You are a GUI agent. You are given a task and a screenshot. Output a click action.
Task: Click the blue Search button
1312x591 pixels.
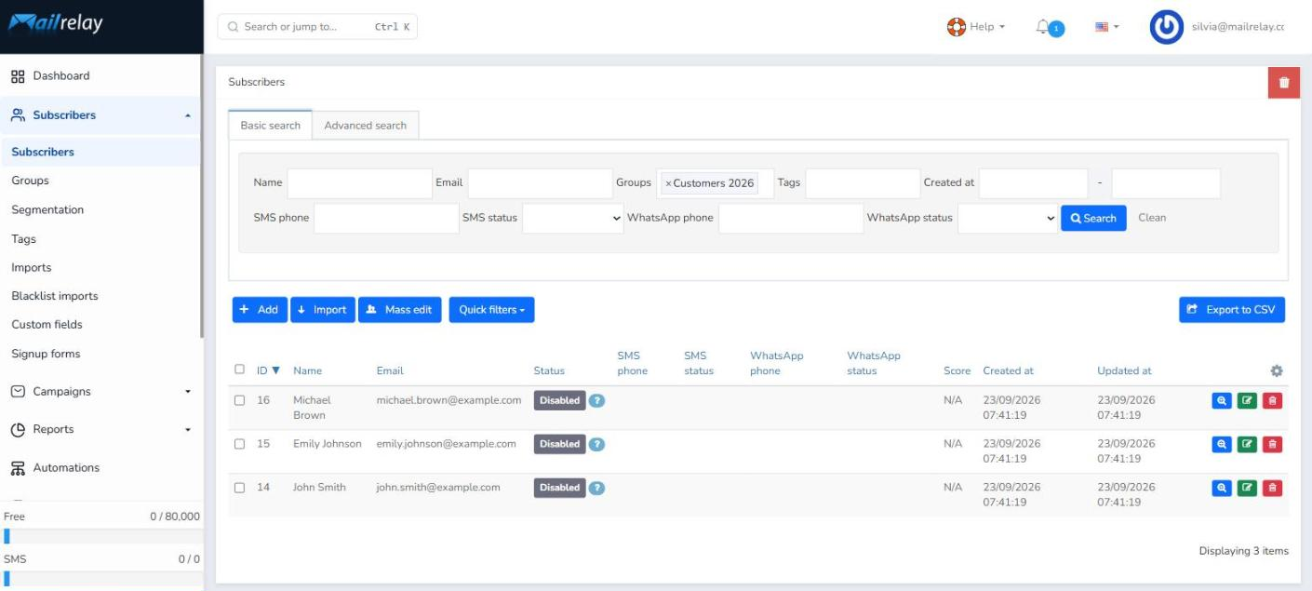pyautogui.click(x=1093, y=218)
